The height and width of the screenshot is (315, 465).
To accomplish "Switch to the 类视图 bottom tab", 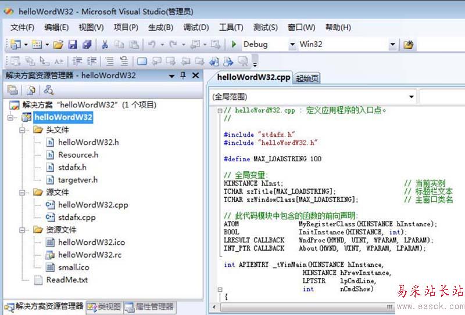I will (x=105, y=307).
